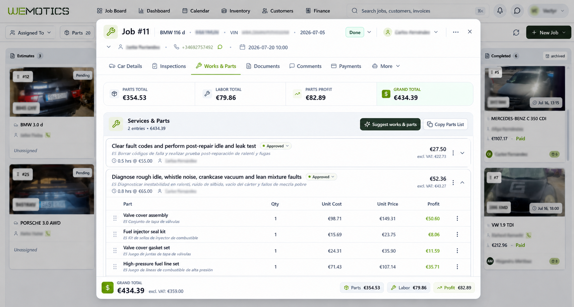
Task: Grab drag handle of Fuel injector seal kit
Action: [x=115, y=234]
